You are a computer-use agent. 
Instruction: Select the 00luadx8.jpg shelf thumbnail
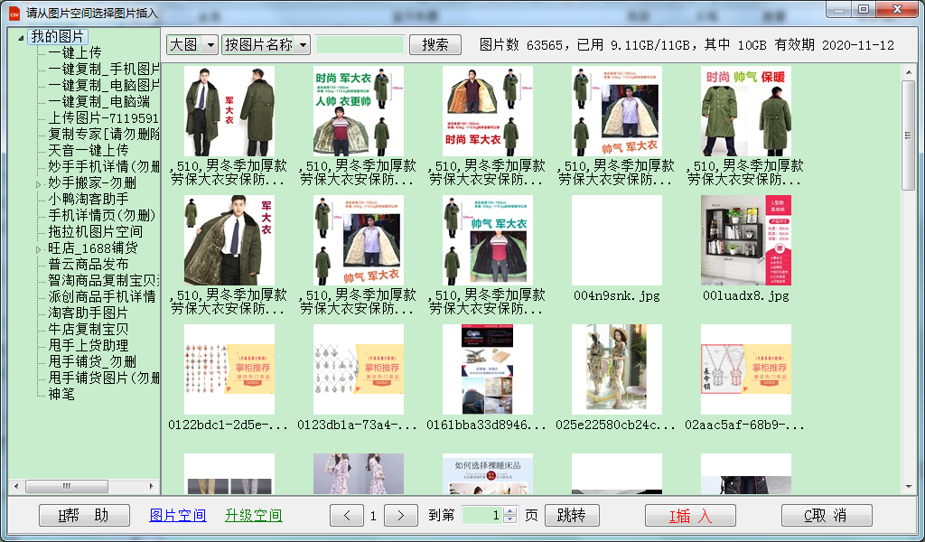745,240
